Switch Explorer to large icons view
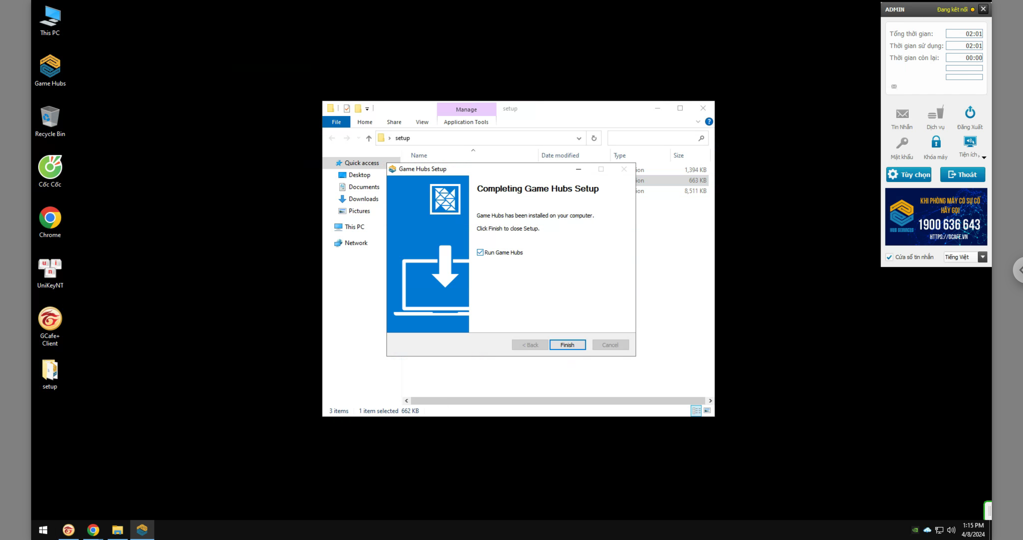 click(x=707, y=411)
